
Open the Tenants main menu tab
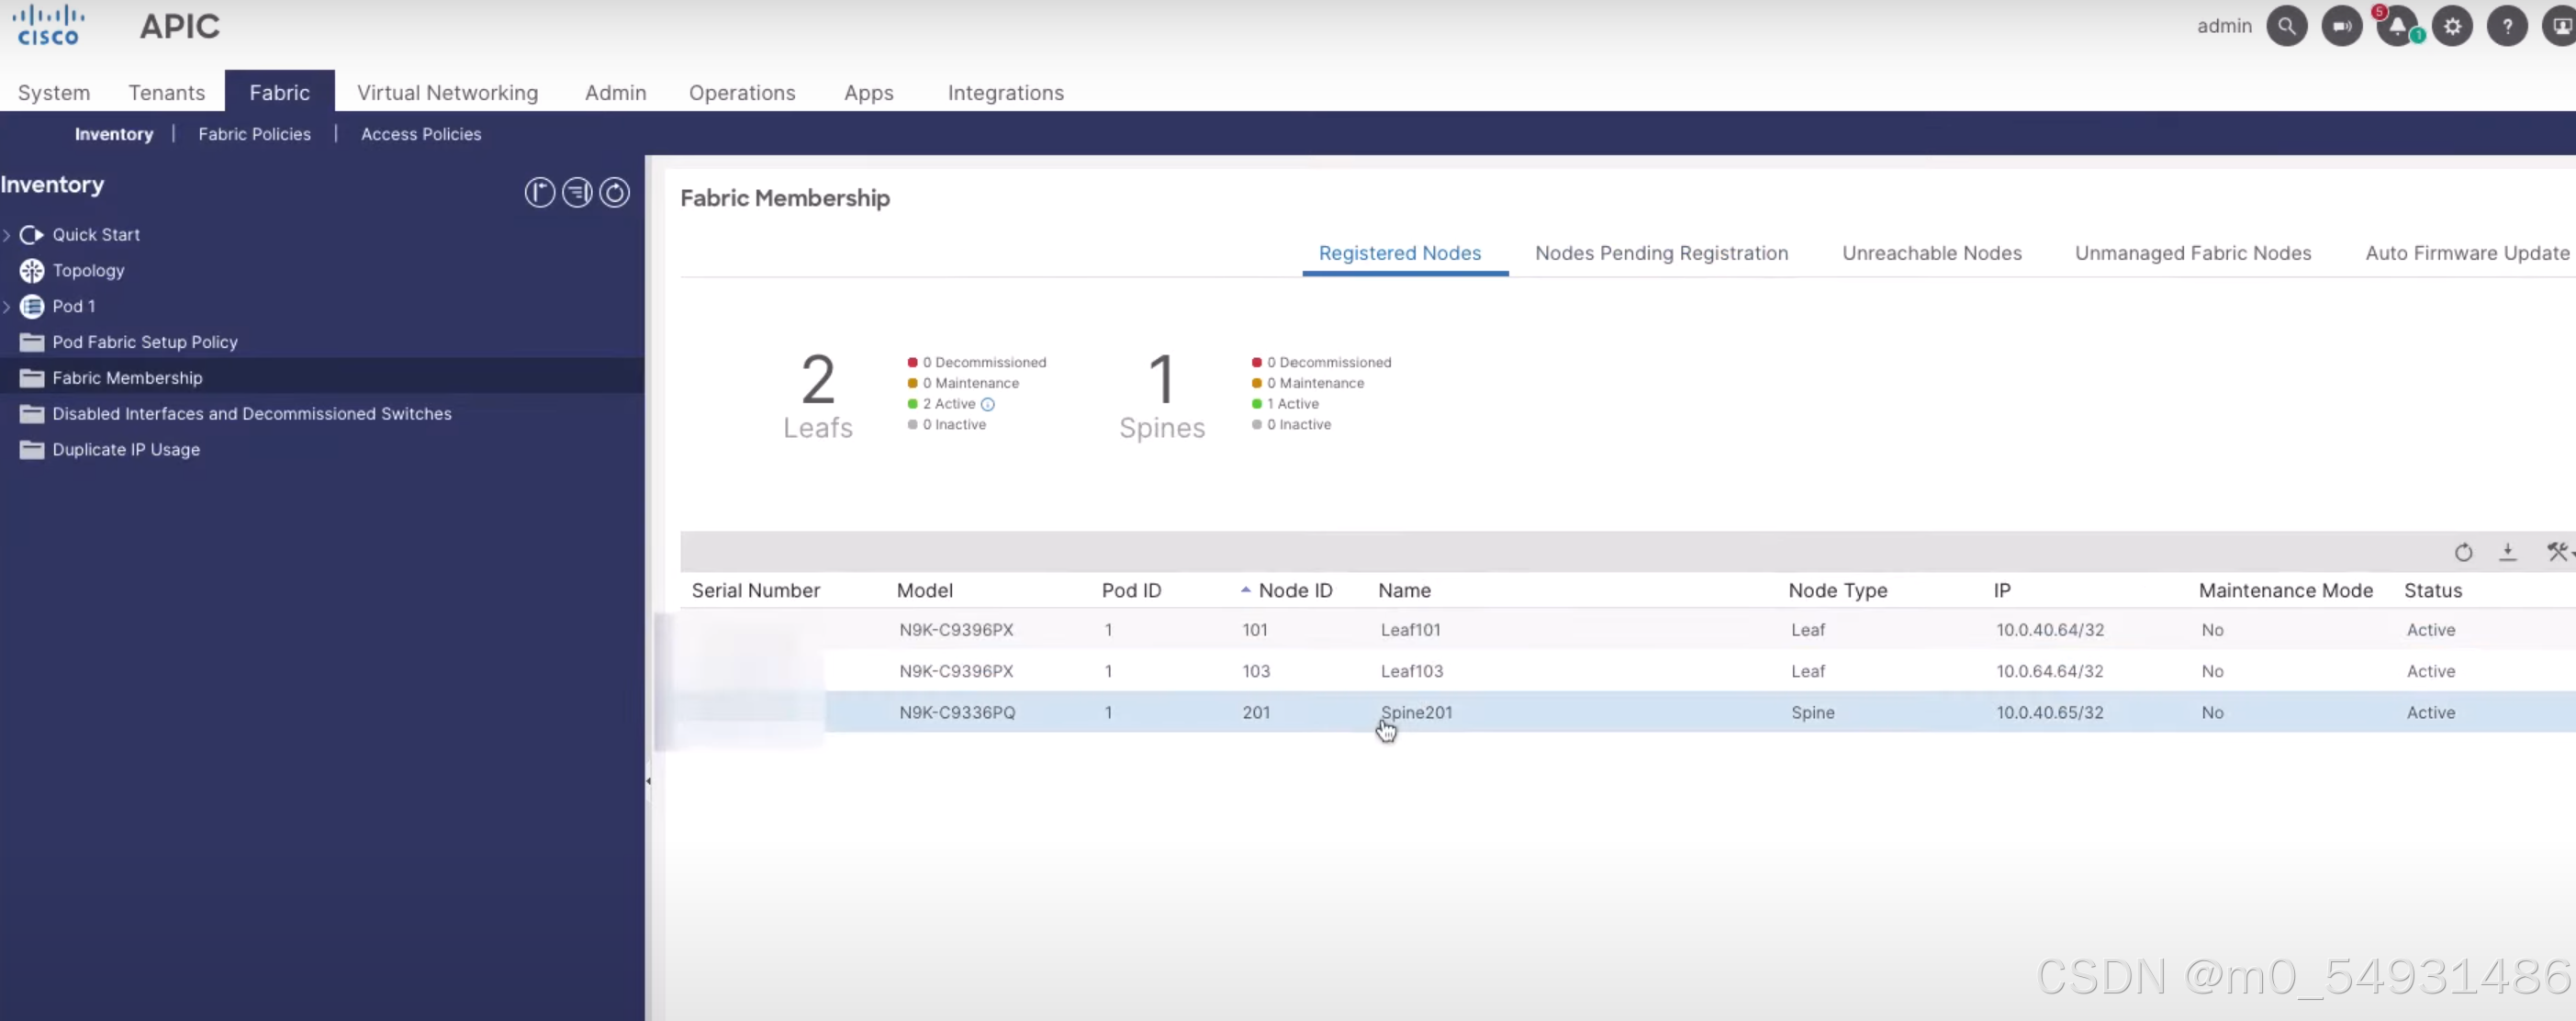pos(166,93)
